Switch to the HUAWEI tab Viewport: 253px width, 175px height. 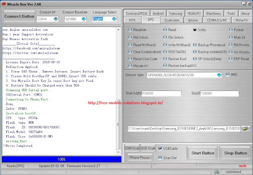[194, 13]
